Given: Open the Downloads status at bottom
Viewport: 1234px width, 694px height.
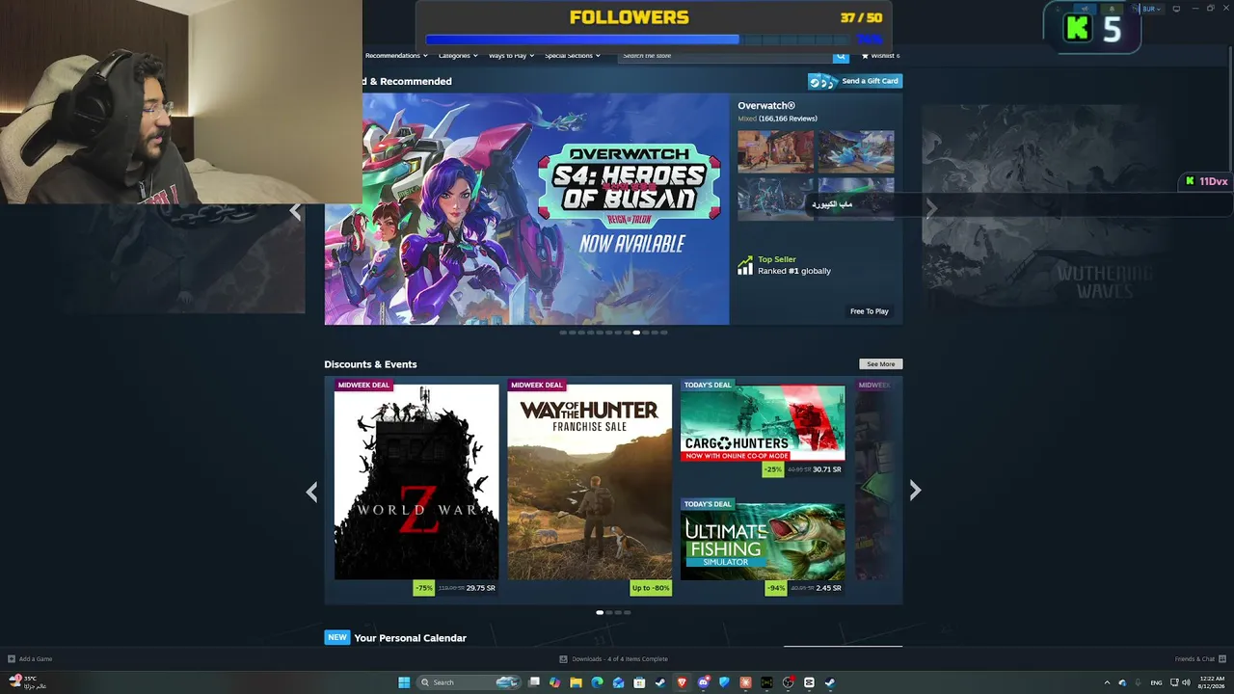Looking at the screenshot, I should click(614, 659).
